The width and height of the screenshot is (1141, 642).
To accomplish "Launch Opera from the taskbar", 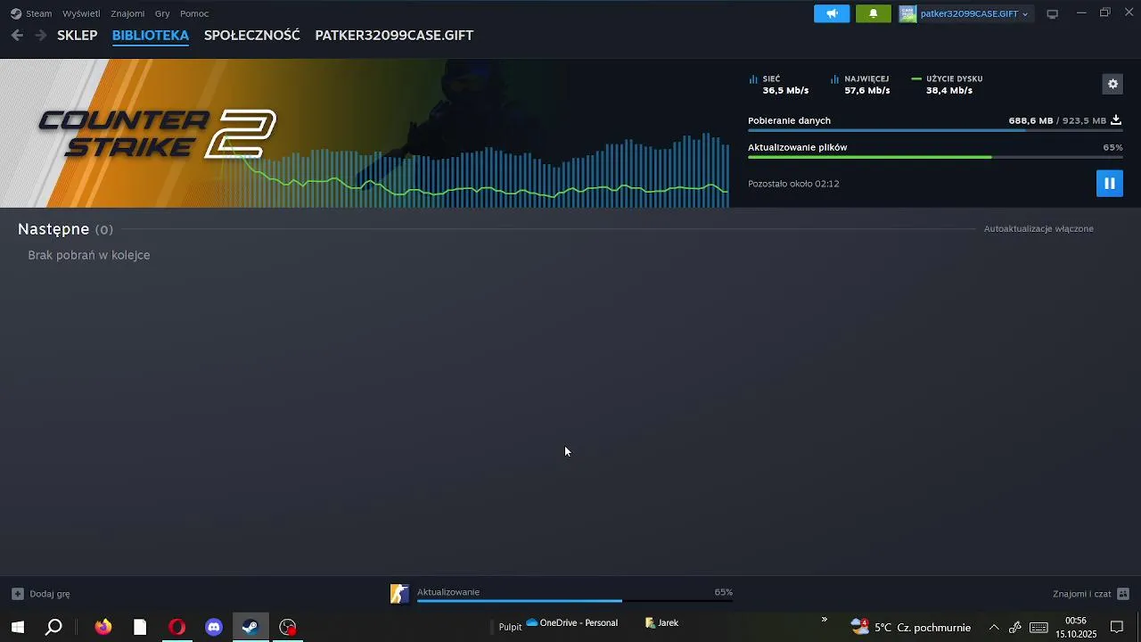I will pyautogui.click(x=176, y=627).
